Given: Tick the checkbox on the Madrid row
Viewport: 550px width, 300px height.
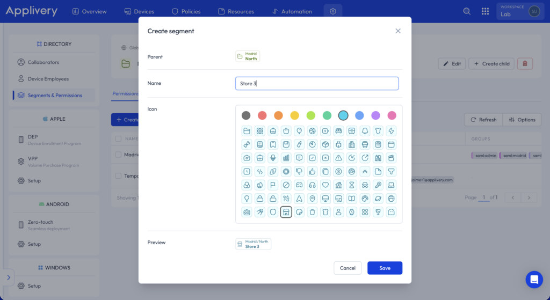Looking at the screenshot, I should pos(118,155).
